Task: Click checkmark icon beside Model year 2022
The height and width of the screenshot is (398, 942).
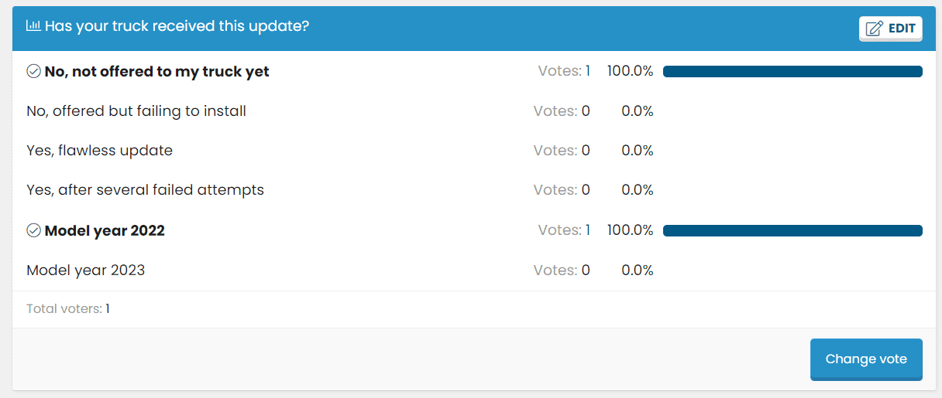Action: [33, 230]
